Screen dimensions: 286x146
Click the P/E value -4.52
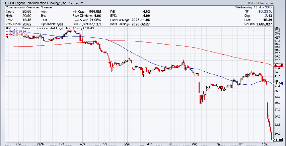pyautogui.click(x=146, y=11)
